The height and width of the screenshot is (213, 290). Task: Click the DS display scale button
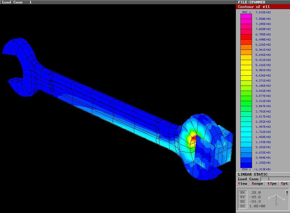[x=242, y=206]
